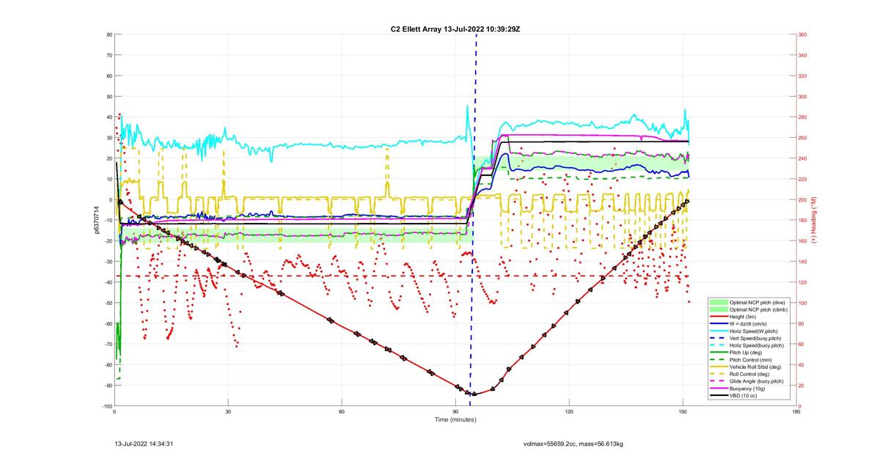Click legend entry 'Horiz Speed(W,pitch)'

tap(753, 331)
